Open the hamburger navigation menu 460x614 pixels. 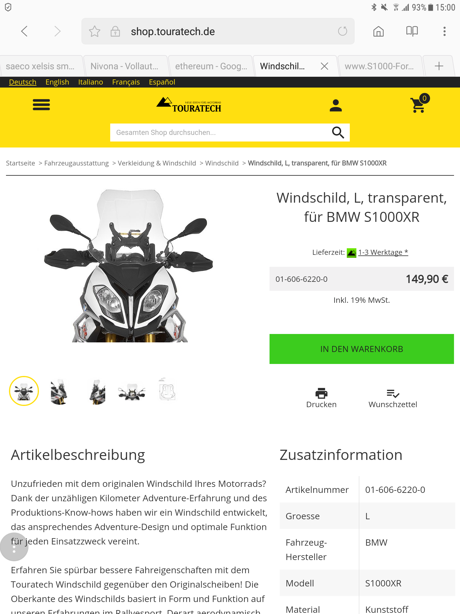click(41, 105)
